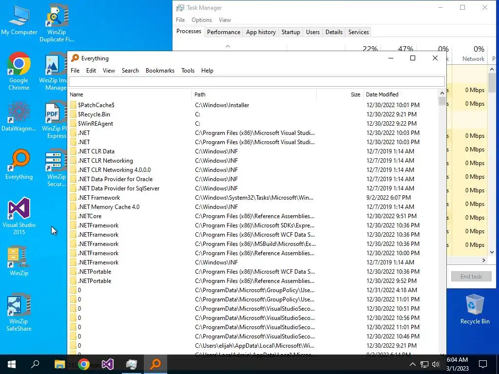
Task: Select .NET Memory Cache 4.0 folder
Action: tap(253, 206)
